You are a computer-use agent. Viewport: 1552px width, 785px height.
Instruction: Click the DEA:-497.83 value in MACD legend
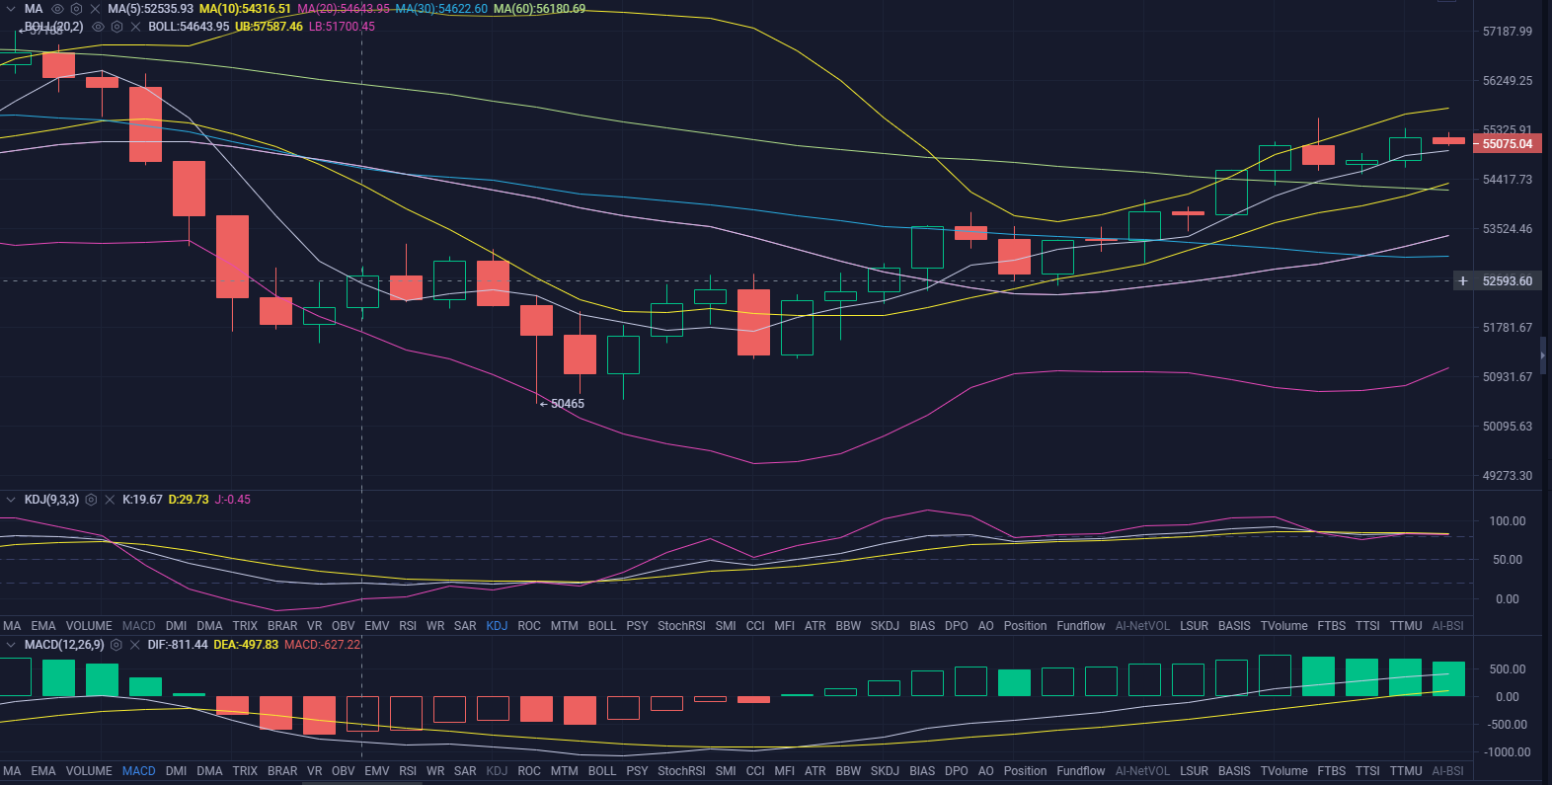(x=246, y=645)
